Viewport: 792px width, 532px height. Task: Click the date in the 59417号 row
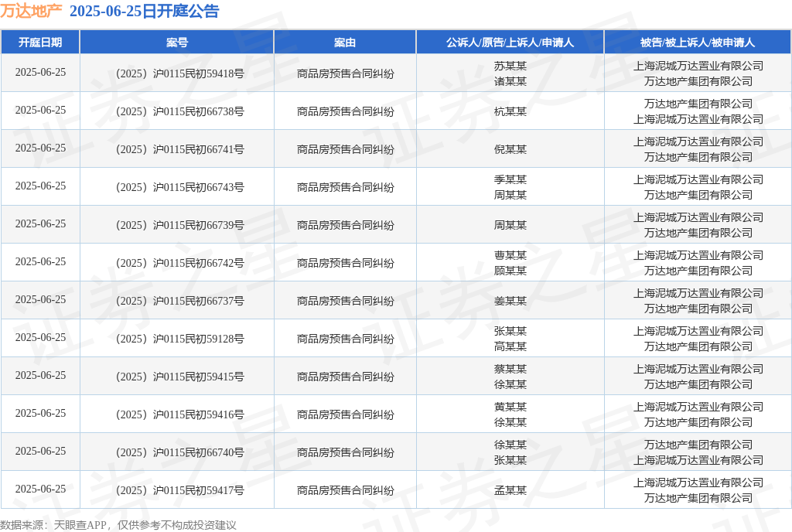tap(40, 489)
